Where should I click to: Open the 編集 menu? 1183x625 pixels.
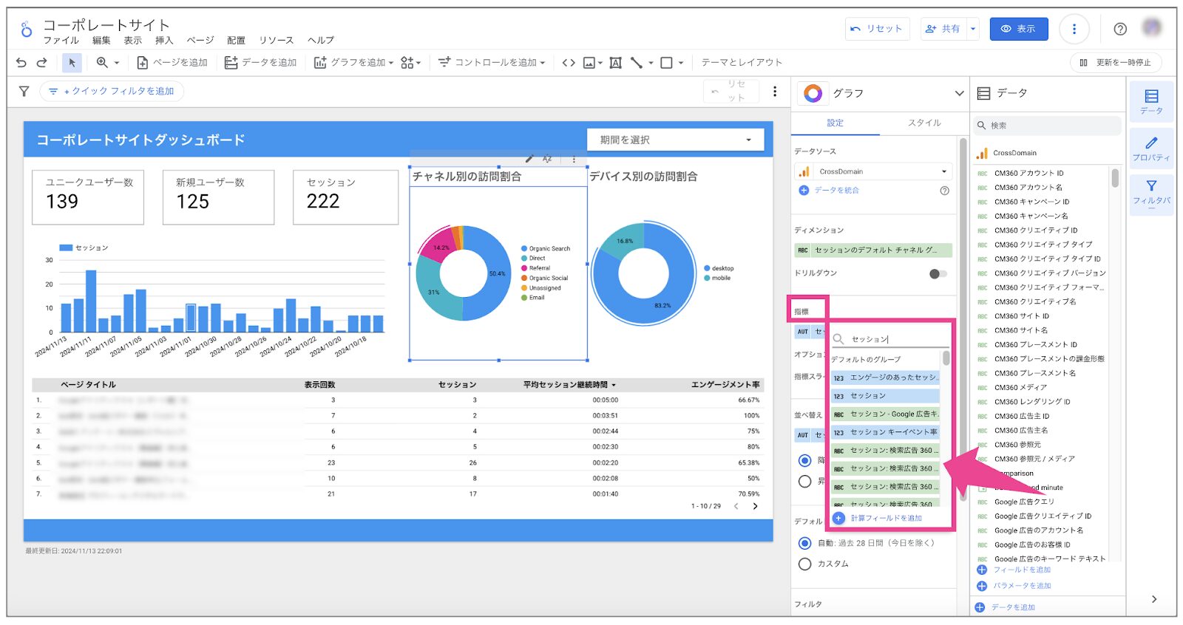coord(101,41)
